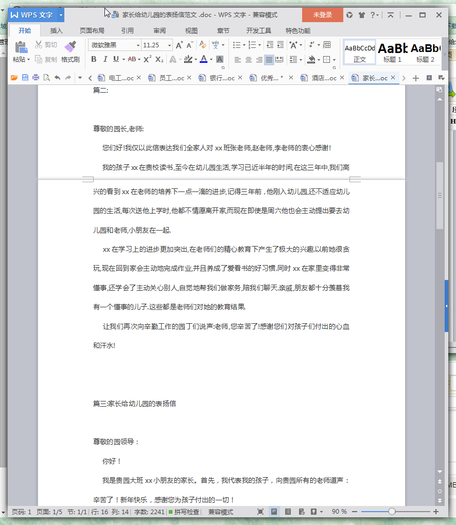Apply superscript X² formatting
This screenshot has height=525, width=456.
(x=147, y=59)
